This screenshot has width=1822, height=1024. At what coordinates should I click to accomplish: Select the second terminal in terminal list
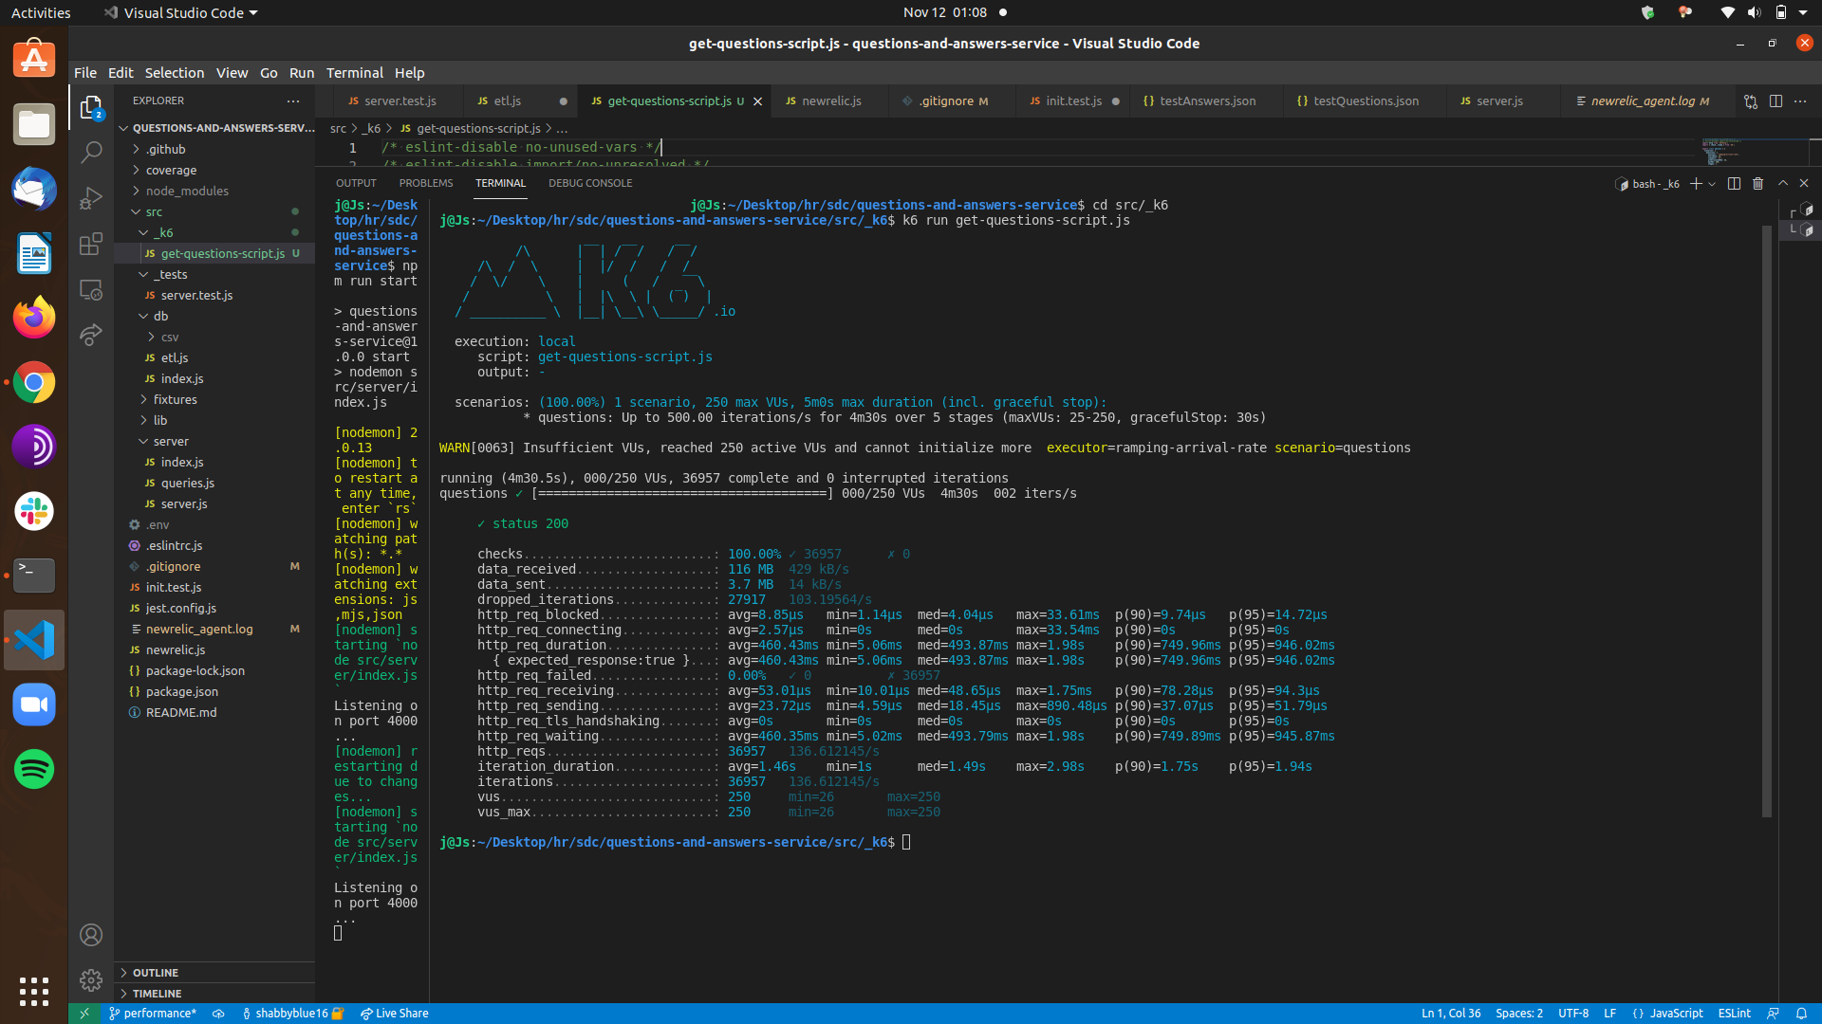tap(1803, 229)
